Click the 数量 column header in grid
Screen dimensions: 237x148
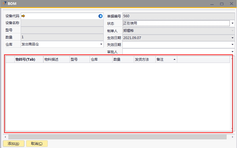(x=123, y=59)
